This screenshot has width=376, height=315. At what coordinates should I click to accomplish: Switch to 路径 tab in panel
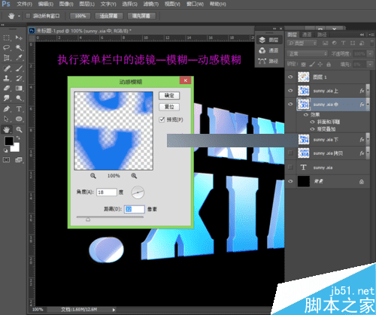coord(322,35)
